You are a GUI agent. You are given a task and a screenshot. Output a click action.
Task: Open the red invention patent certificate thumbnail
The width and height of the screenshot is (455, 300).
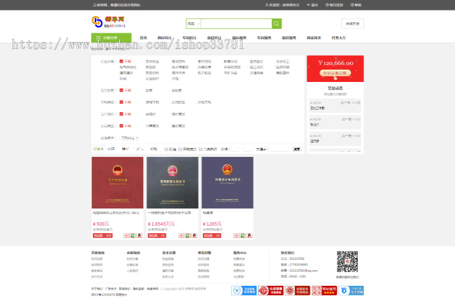pos(117,183)
